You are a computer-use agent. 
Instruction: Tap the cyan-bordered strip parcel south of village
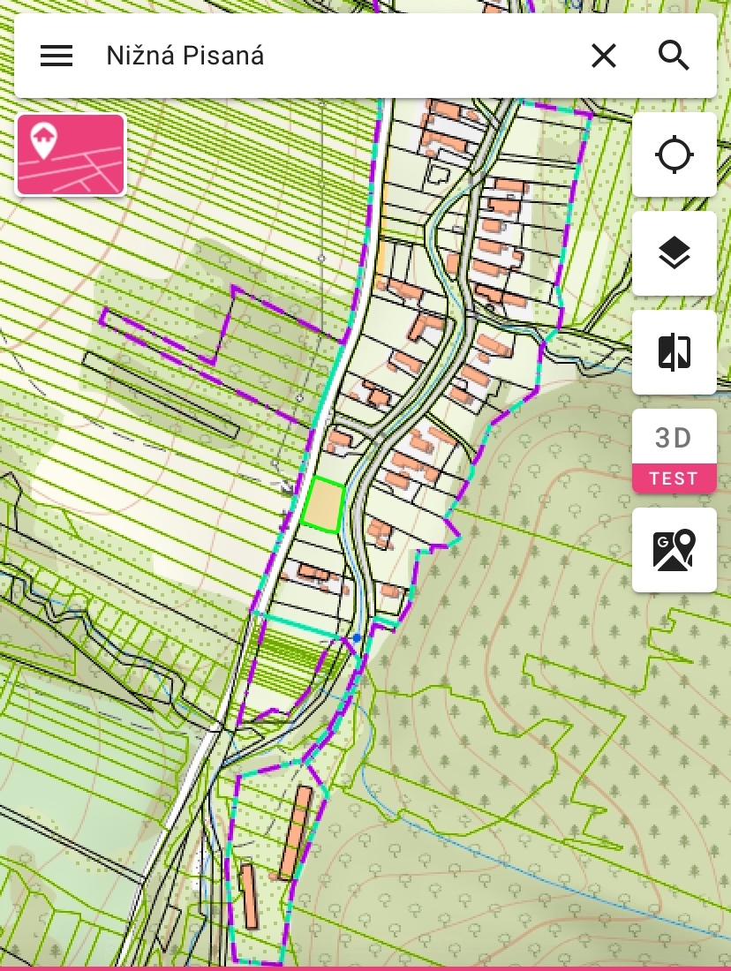[300, 624]
